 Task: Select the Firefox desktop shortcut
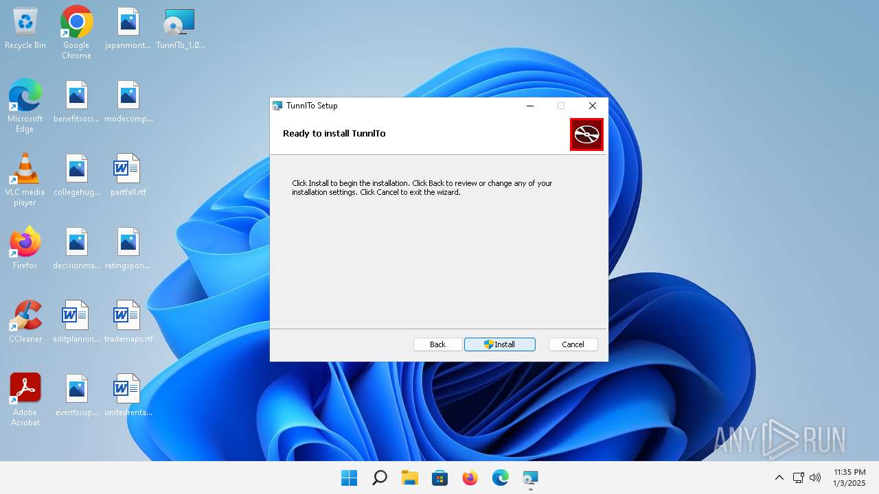25,248
